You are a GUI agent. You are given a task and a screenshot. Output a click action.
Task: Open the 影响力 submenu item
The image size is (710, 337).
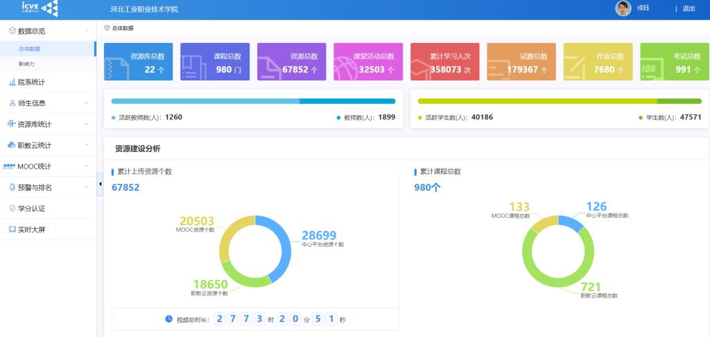[x=27, y=64]
